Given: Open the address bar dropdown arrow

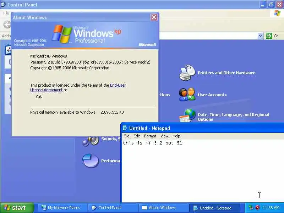Looking at the screenshot, I should [260, 36].
